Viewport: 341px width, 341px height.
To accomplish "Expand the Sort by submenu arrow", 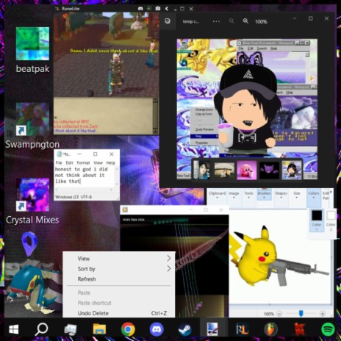I will pyautogui.click(x=169, y=268).
